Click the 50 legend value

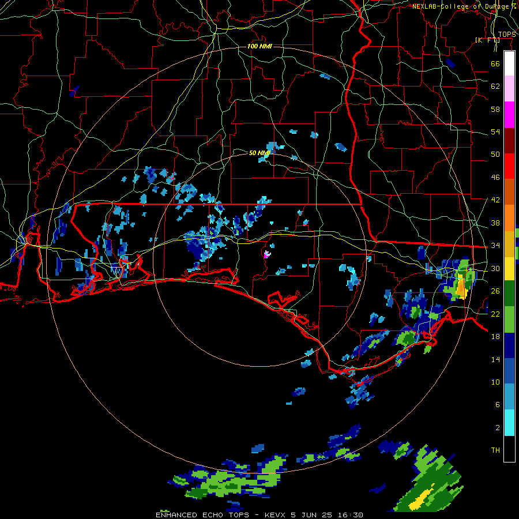pyautogui.click(x=495, y=155)
